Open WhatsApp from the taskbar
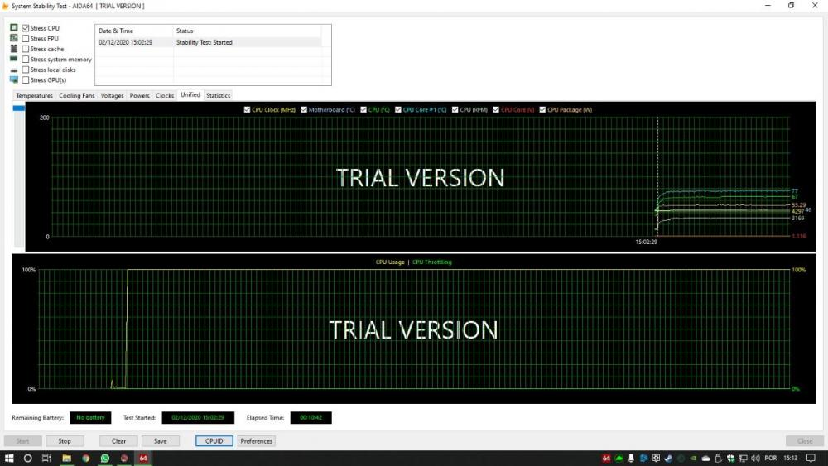The width and height of the screenshot is (828, 466). [x=105, y=458]
